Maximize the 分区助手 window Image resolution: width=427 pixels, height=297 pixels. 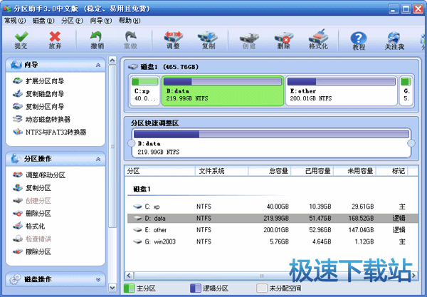pyautogui.click(x=406, y=9)
